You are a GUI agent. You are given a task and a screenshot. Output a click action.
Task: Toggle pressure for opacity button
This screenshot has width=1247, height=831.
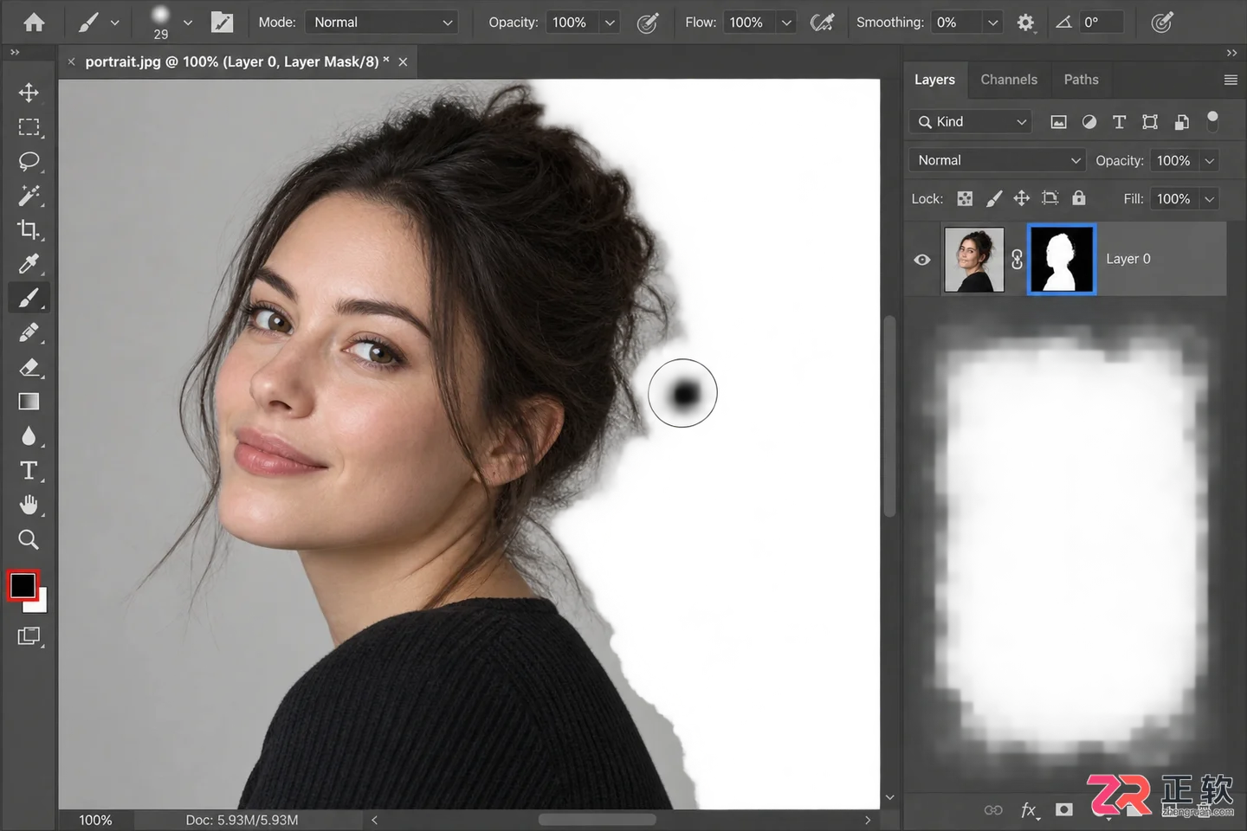[x=648, y=23]
